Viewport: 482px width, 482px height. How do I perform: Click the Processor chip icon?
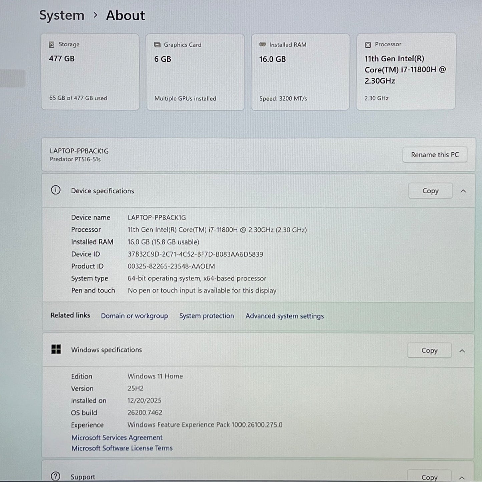coord(368,45)
